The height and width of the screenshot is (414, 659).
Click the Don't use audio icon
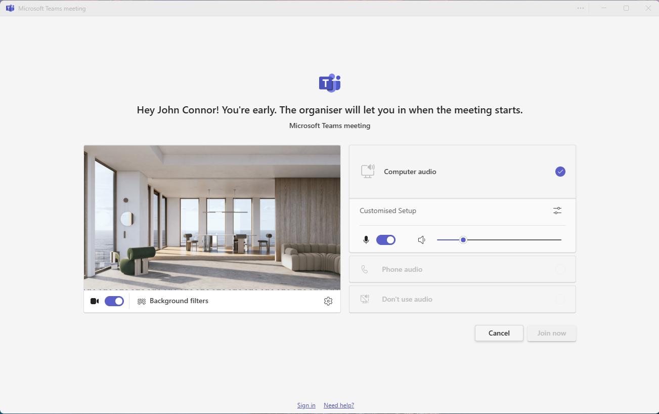(x=365, y=299)
